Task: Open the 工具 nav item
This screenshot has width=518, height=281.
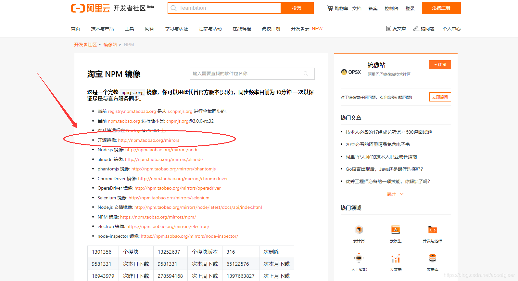Action: 129,29
